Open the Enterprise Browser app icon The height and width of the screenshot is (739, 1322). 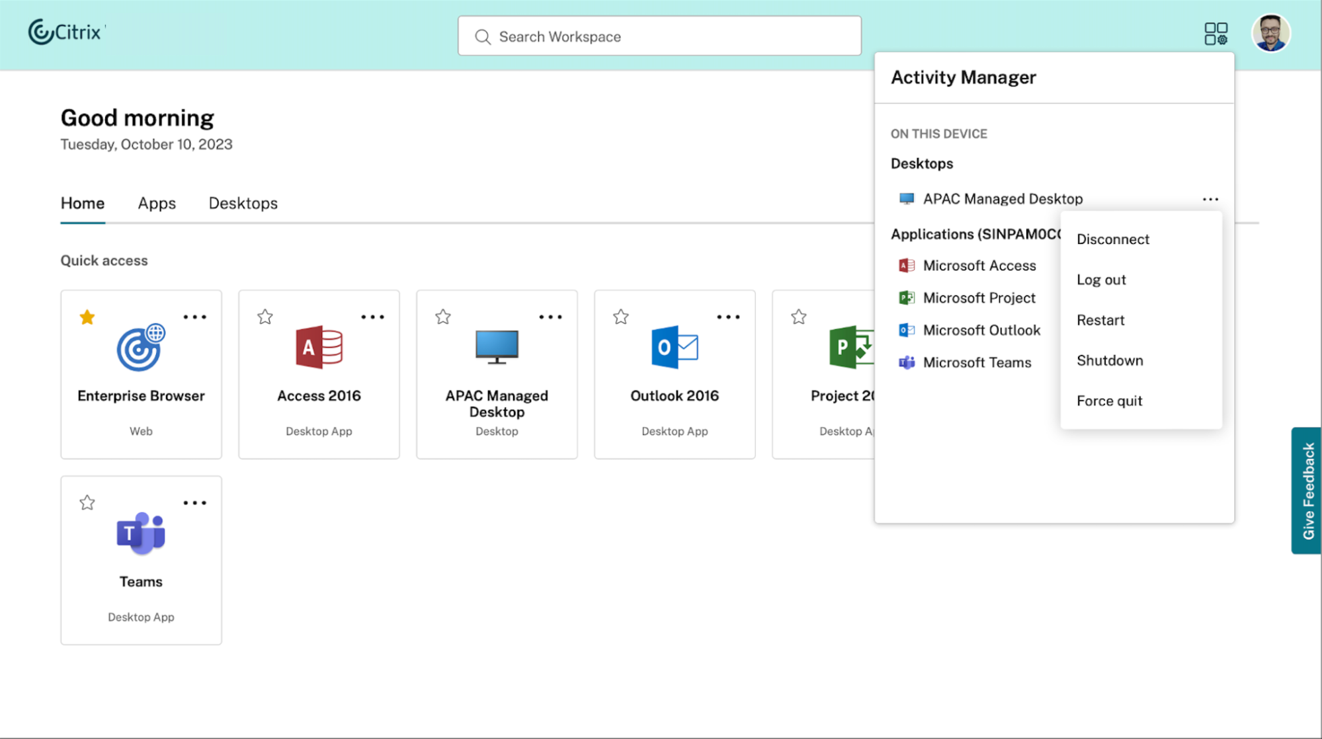141,348
